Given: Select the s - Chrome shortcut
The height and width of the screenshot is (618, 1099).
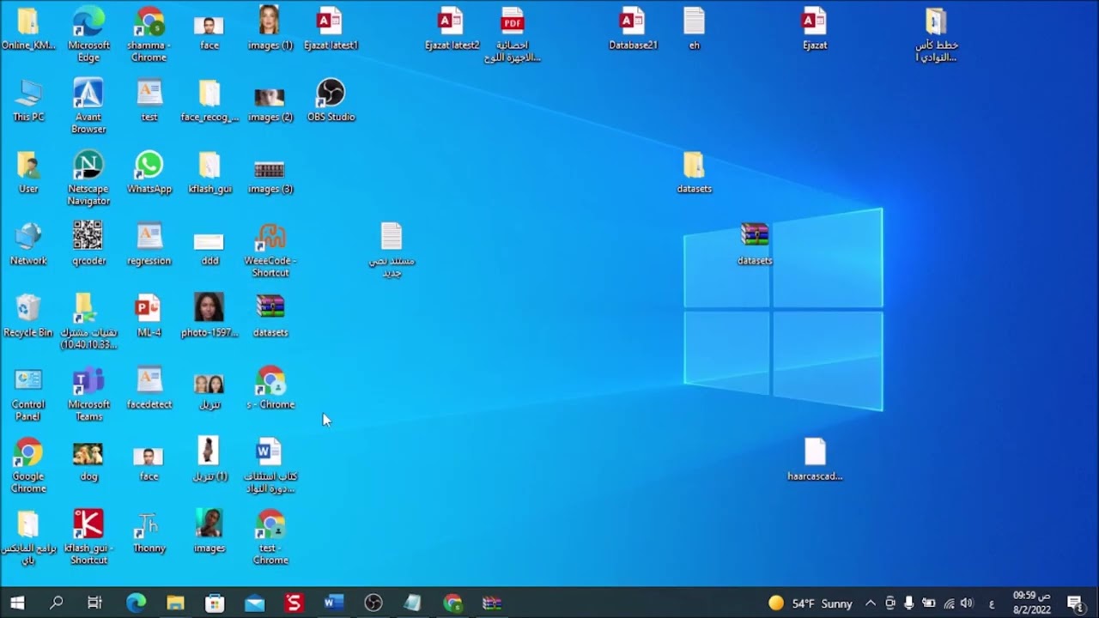Looking at the screenshot, I should 270,388.
